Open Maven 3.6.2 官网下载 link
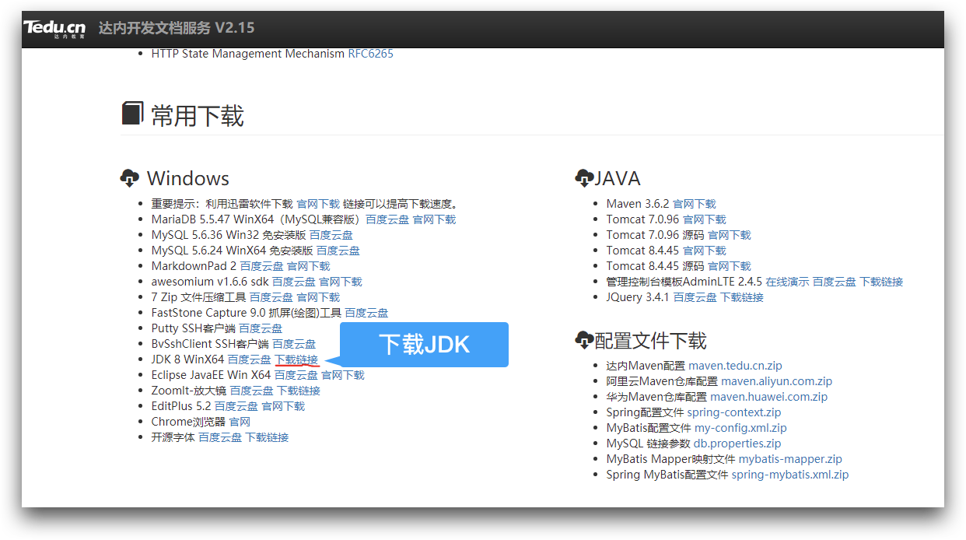Viewport: 966px width, 540px height. click(x=695, y=204)
